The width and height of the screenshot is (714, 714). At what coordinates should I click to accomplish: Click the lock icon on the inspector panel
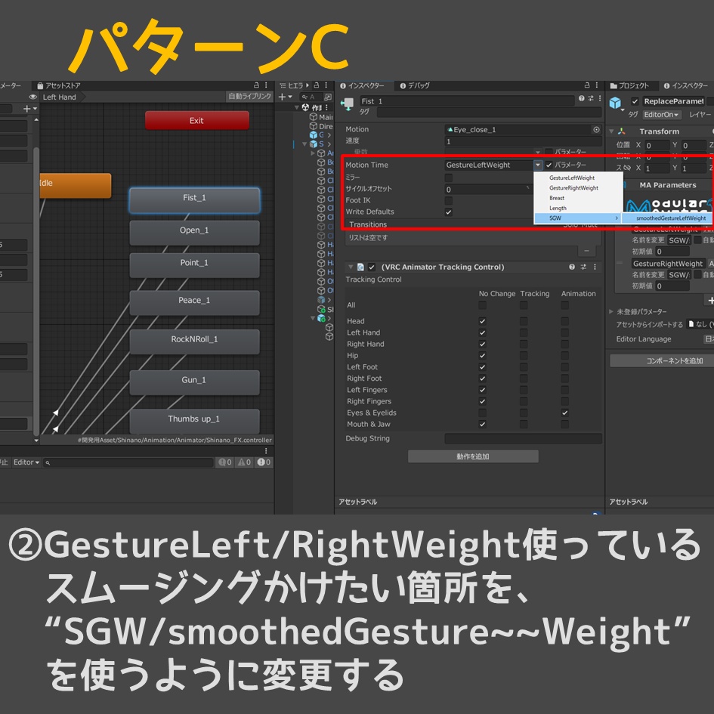(x=587, y=85)
